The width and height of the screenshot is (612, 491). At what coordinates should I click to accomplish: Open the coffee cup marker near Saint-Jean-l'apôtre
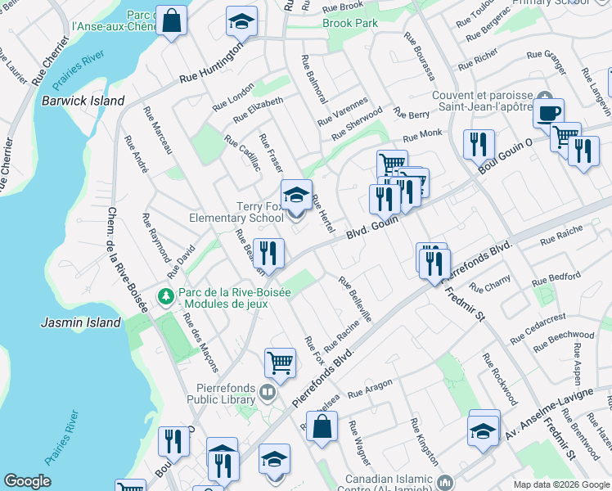click(548, 114)
